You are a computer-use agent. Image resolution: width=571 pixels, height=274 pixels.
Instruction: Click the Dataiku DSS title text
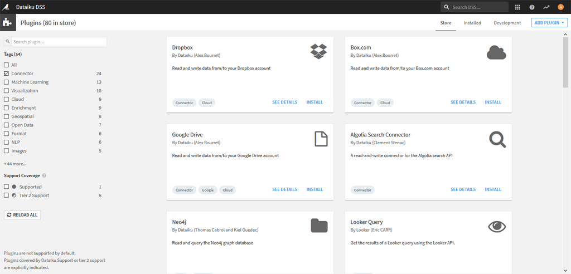click(31, 7)
